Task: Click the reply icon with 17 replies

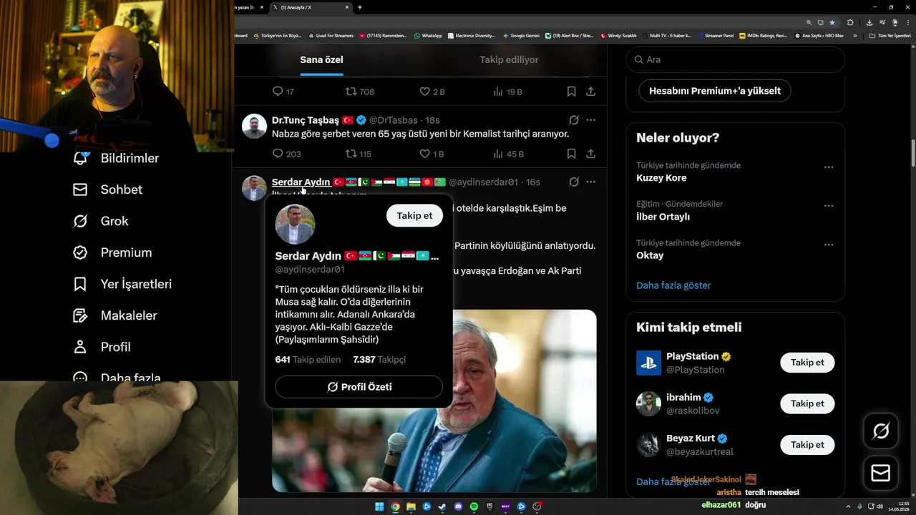Action: (278, 92)
